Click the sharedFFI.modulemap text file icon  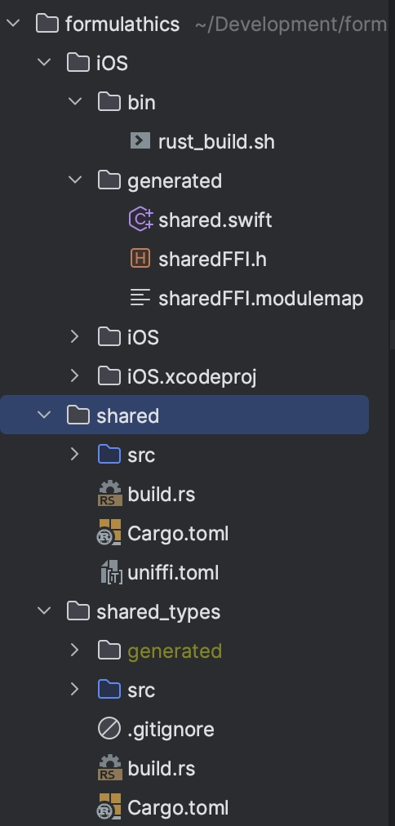coord(140,298)
